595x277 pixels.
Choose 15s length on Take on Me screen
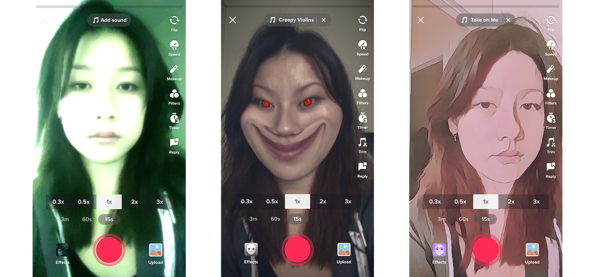486,219
